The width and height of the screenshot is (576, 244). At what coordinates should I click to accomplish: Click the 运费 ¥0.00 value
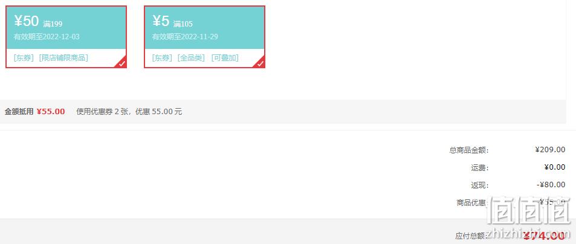[555, 167]
